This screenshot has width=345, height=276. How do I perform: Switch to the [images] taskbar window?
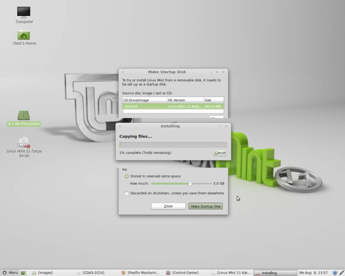pos(42,273)
